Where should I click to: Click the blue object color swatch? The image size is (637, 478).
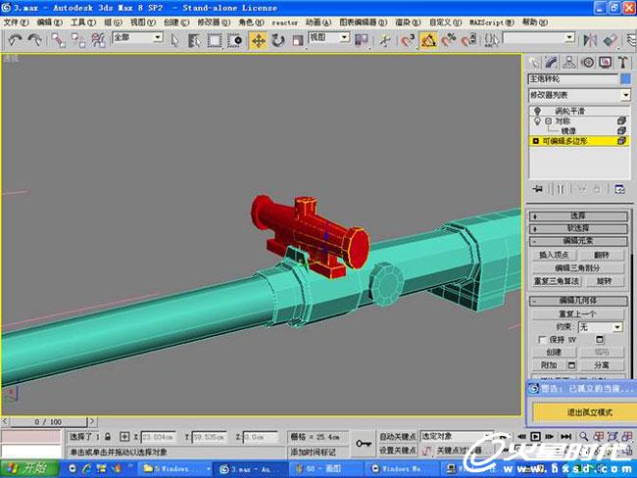click(625, 78)
